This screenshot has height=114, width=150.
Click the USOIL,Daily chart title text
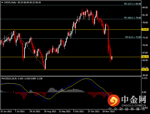point(10,2)
